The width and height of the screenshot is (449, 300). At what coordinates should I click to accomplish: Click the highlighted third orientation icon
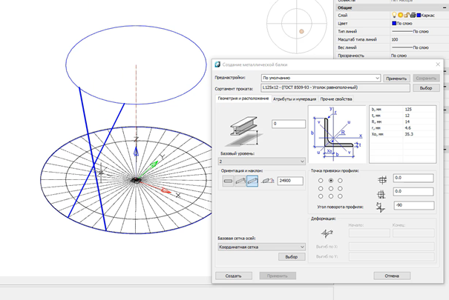tap(252, 181)
